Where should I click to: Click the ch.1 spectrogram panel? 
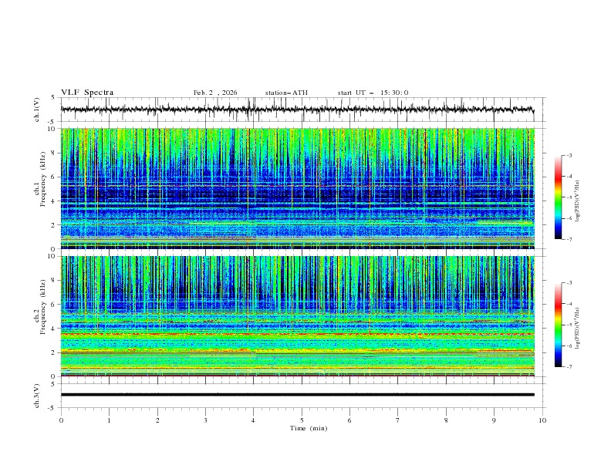[x=297, y=188]
